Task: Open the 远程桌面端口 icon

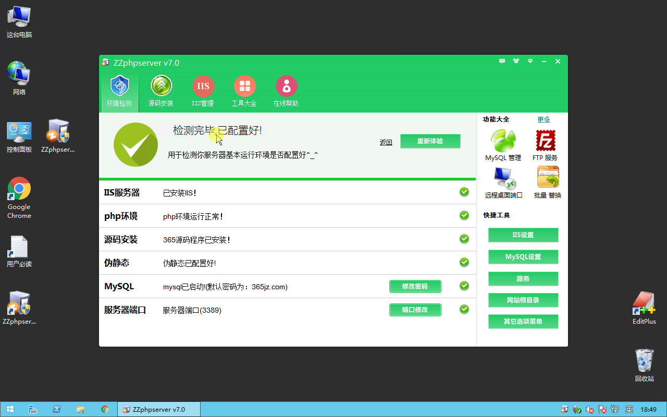Action: point(504,182)
